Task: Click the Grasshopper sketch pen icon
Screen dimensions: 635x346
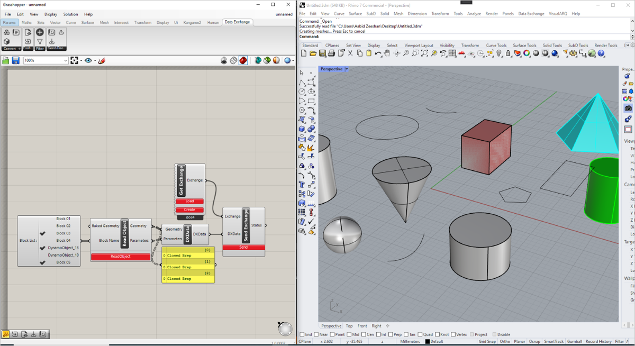Action: pyautogui.click(x=102, y=61)
